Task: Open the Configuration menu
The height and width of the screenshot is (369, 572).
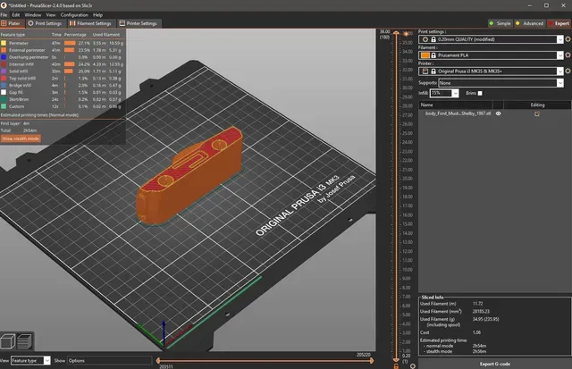Action: [x=74, y=15]
